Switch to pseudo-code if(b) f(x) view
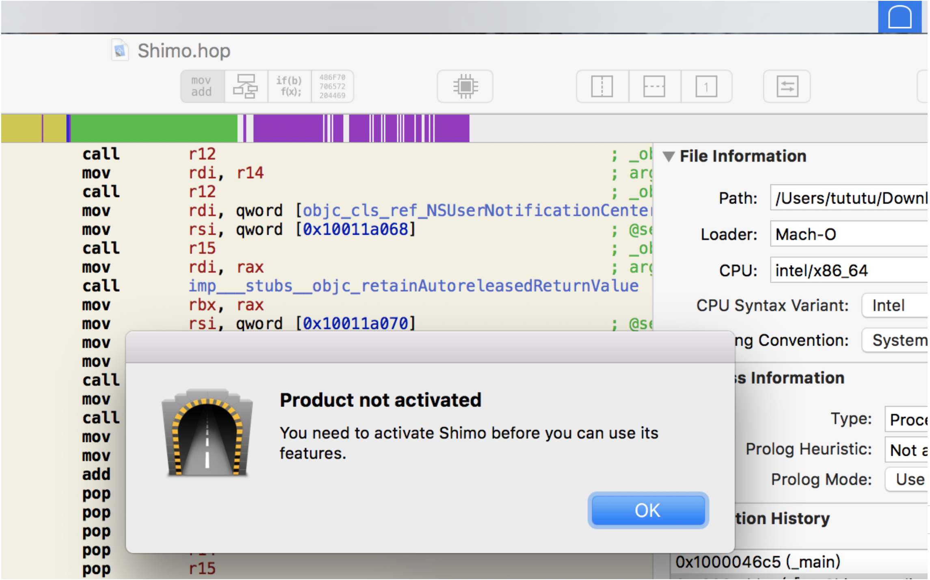 tap(289, 86)
